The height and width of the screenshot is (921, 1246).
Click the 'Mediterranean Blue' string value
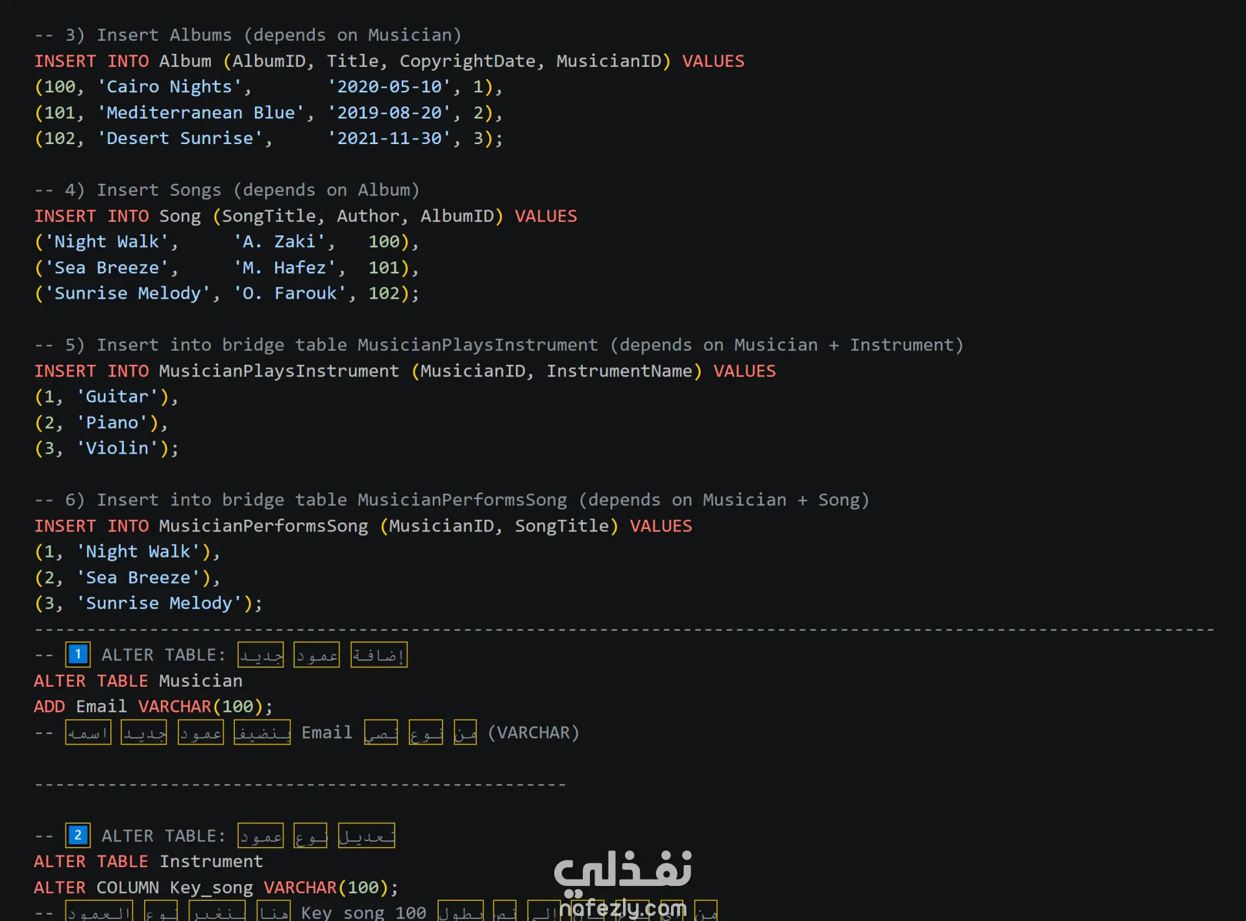point(201,113)
